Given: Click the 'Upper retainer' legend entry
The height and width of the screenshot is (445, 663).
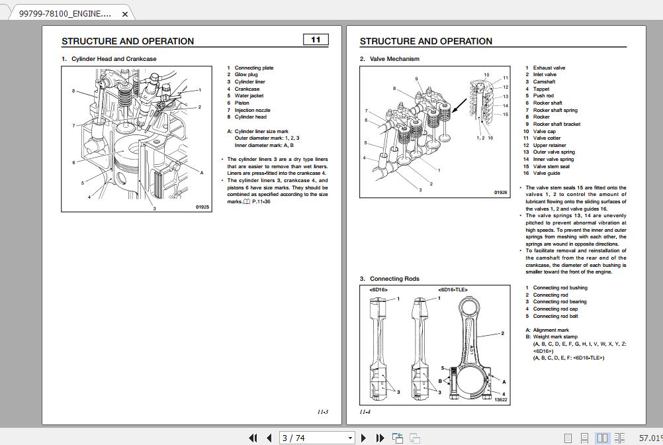Looking at the screenshot, I should pos(549,145).
